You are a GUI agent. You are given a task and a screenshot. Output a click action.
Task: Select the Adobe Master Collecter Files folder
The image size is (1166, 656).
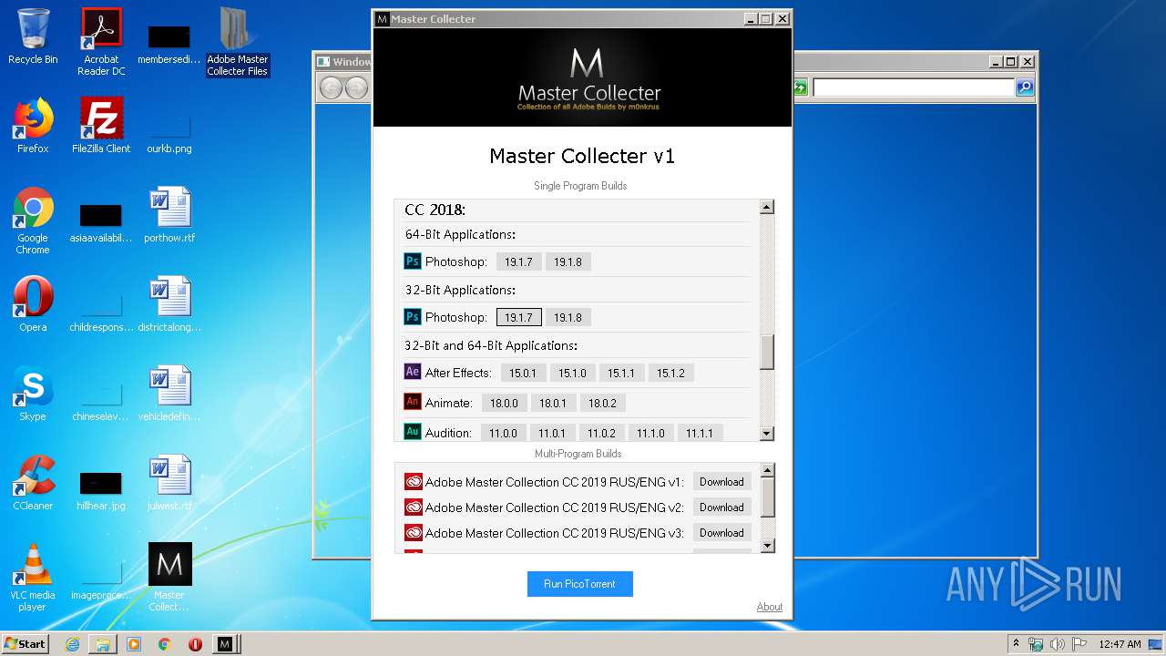tap(238, 42)
